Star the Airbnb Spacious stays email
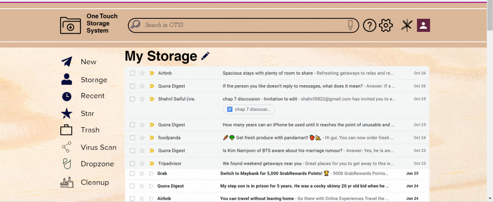The height and width of the screenshot is (202, 493). click(142, 73)
